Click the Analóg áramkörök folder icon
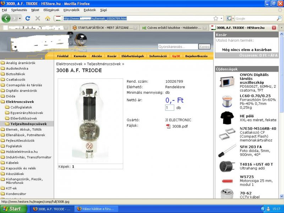This screenshot has height=213, width=284. click(x=3, y=63)
